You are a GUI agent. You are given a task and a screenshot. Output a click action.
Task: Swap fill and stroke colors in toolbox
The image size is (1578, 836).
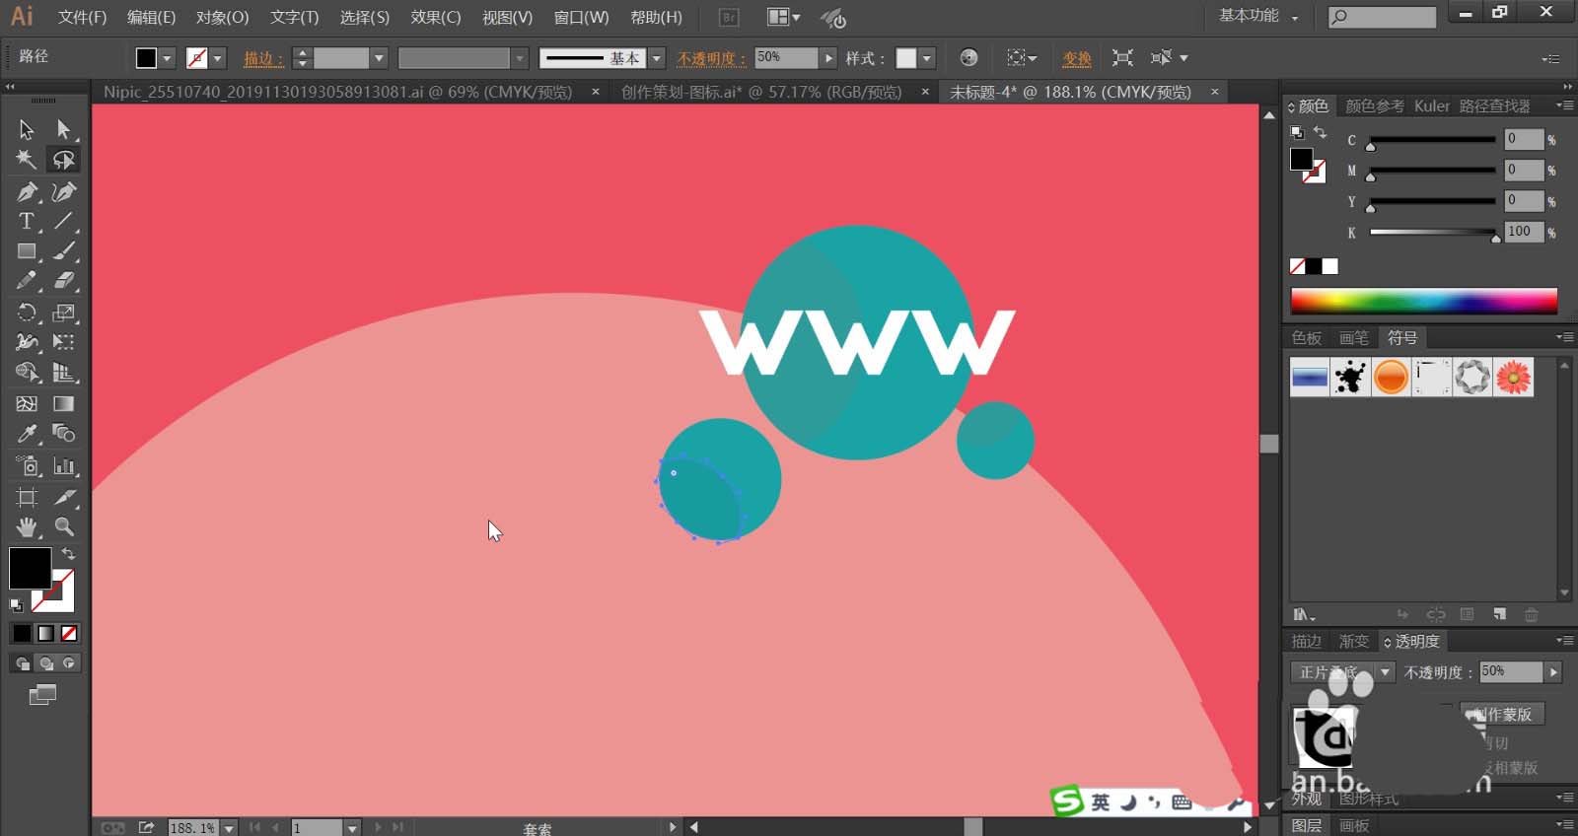click(x=68, y=554)
